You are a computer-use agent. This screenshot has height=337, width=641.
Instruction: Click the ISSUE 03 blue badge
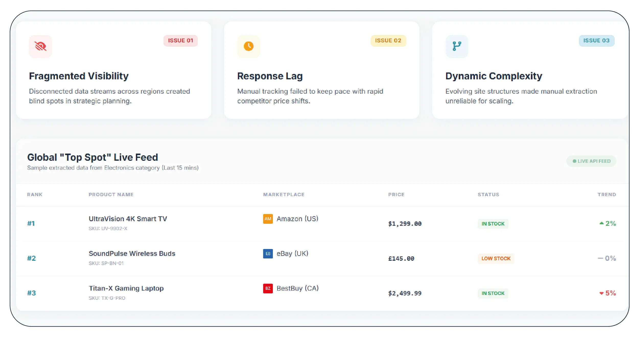tap(596, 41)
